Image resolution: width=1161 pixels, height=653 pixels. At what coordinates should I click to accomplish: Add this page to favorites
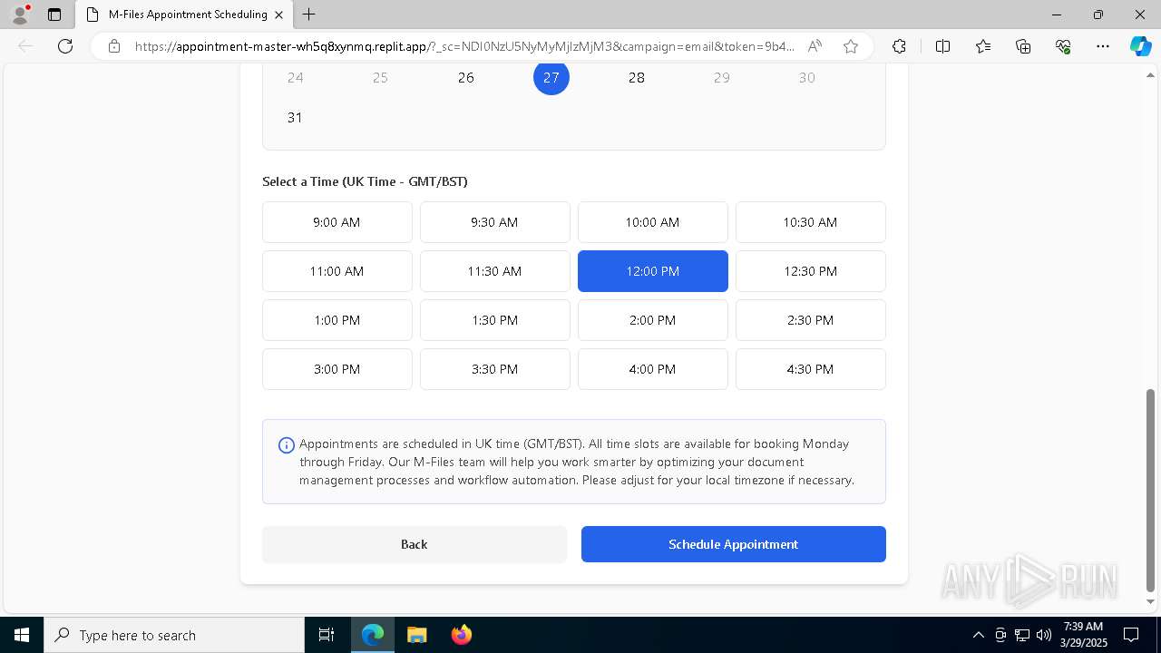coord(851,46)
